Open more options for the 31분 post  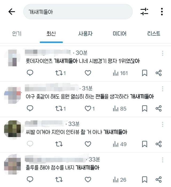point(162,89)
